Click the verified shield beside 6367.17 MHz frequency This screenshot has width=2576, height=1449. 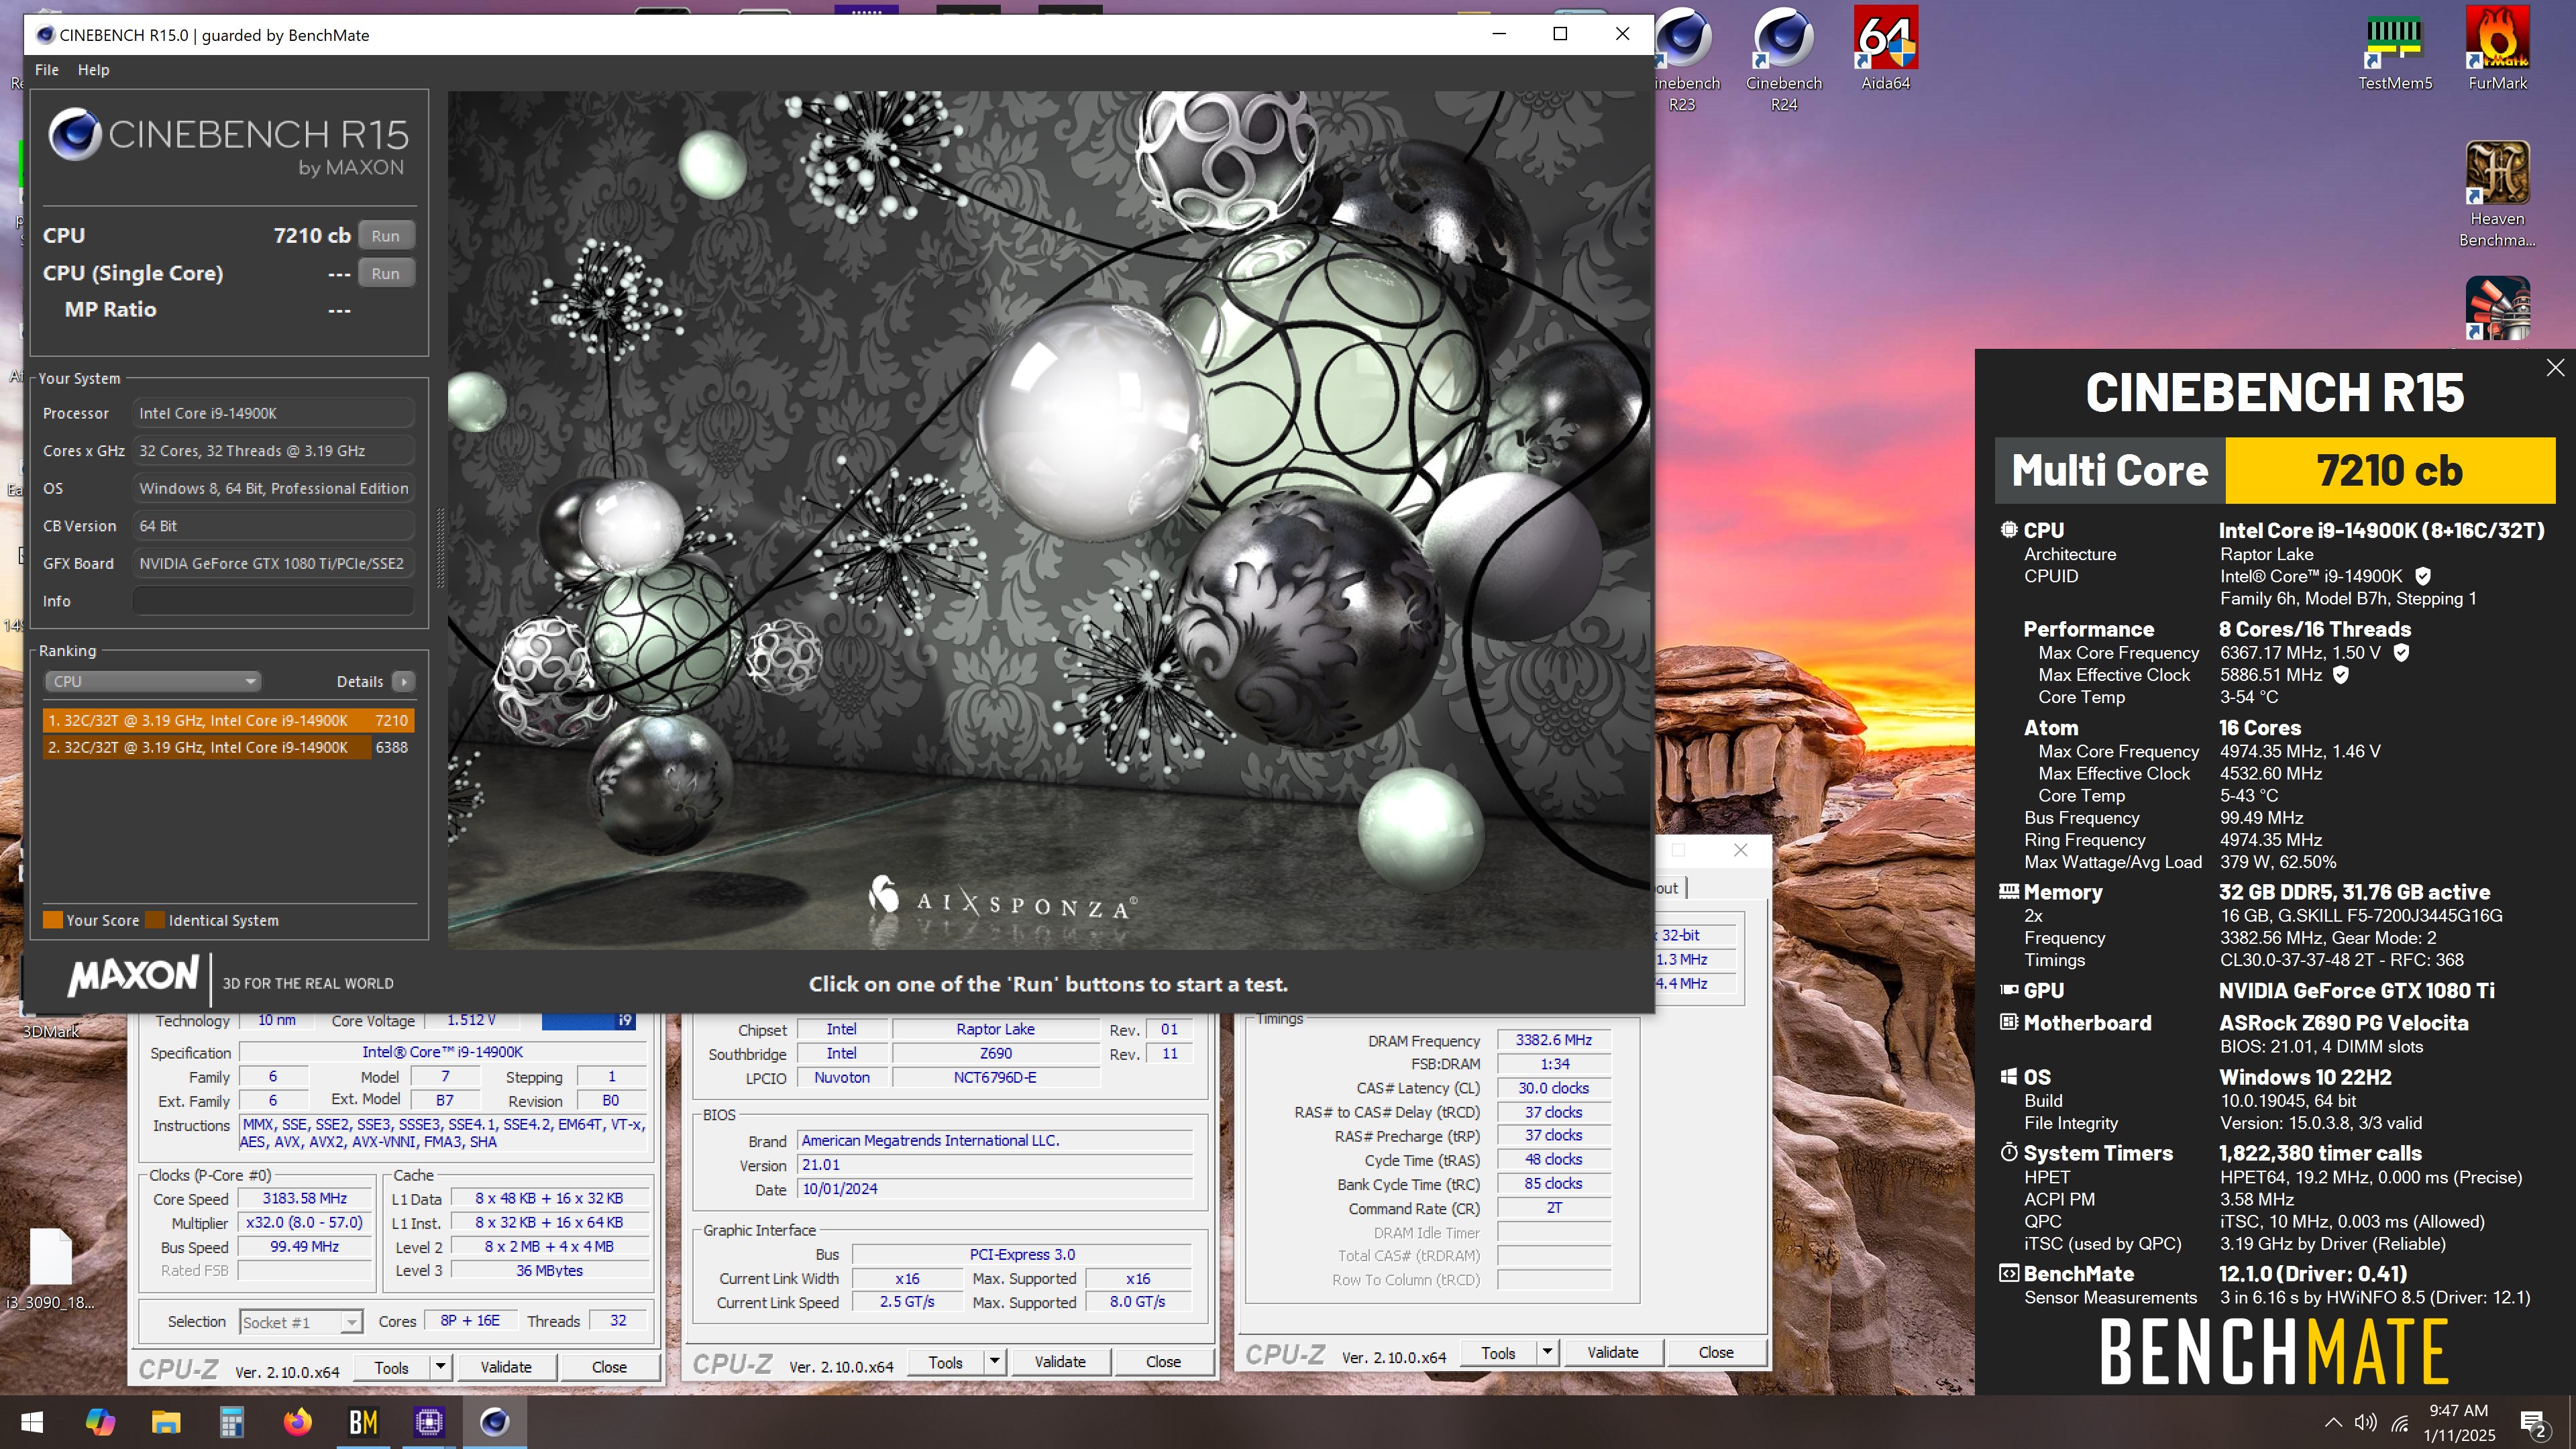2401,652
